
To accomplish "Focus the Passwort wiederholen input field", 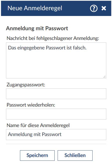I will [56, 114].
